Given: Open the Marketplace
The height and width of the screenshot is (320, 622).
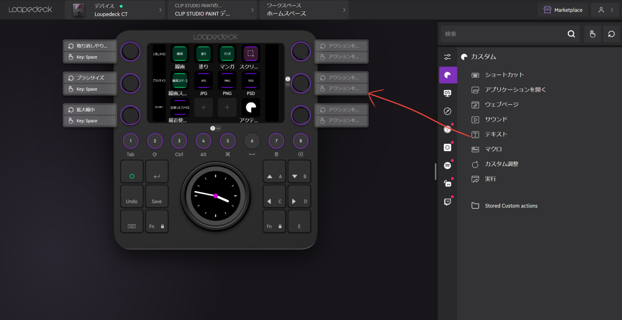Looking at the screenshot, I should click(x=562, y=10).
